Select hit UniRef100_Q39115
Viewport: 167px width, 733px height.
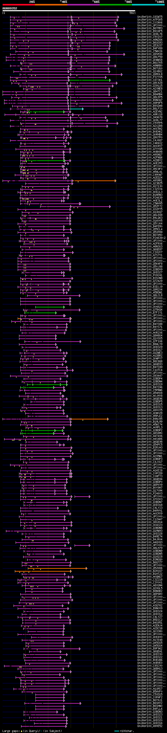[150, 86]
